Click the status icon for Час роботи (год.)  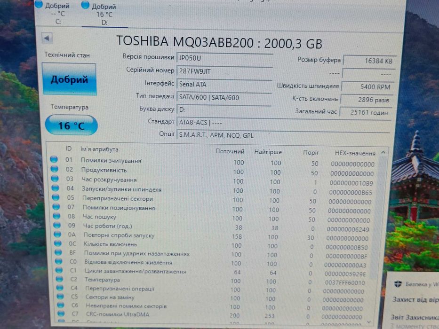57,225
